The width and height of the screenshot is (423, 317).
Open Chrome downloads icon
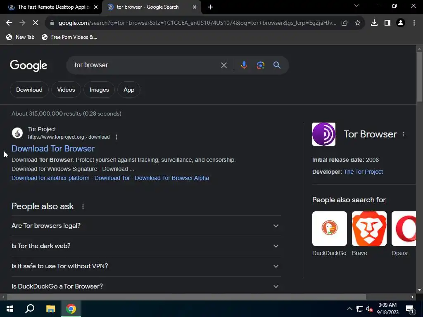point(374,23)
